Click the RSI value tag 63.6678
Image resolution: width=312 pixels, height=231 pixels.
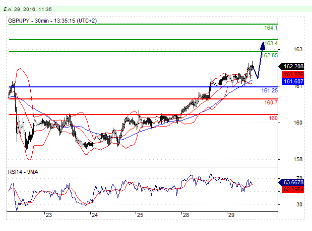pos(291,182)
